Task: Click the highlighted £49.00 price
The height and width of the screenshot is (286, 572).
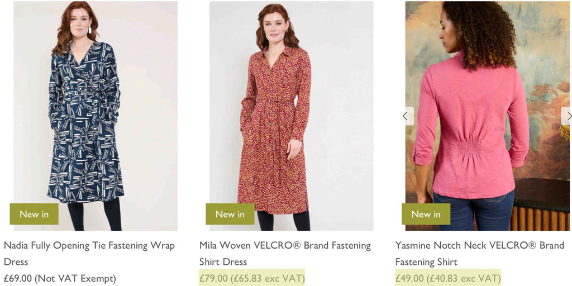Action: click(409, 278)
